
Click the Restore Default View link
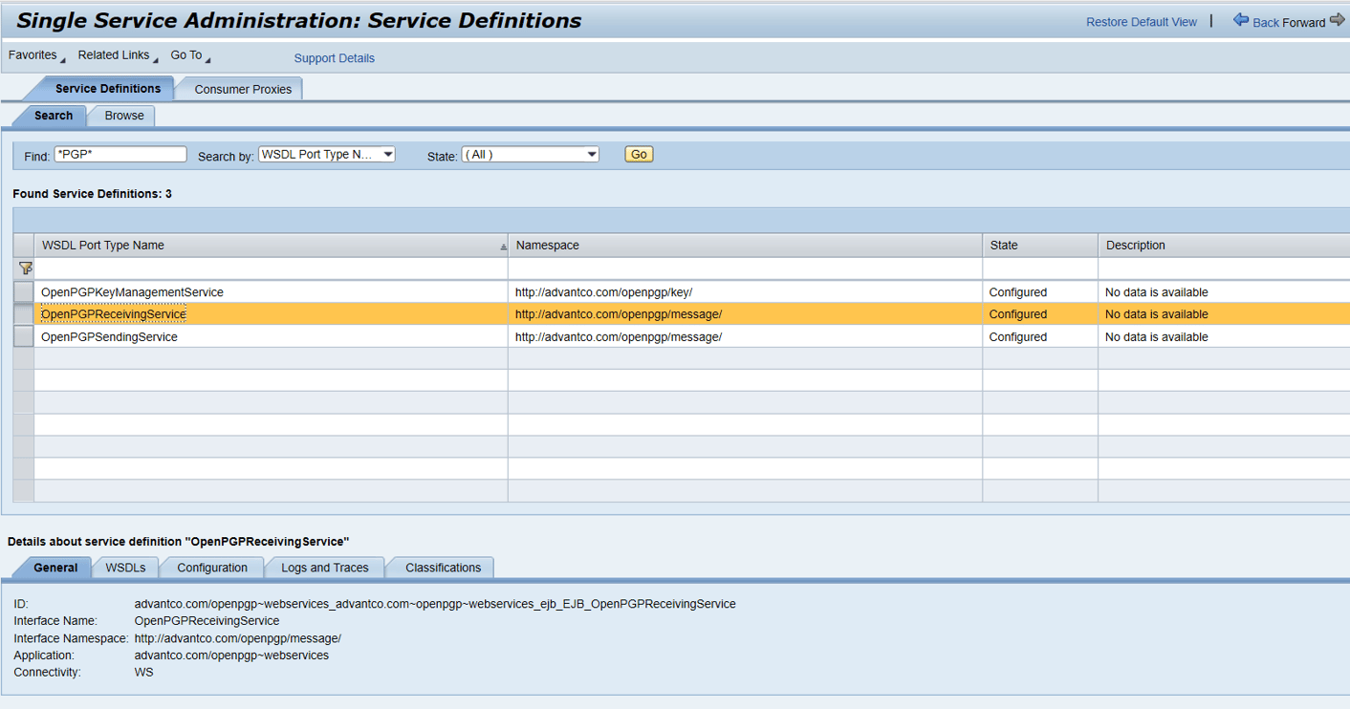pos(1141,22)
